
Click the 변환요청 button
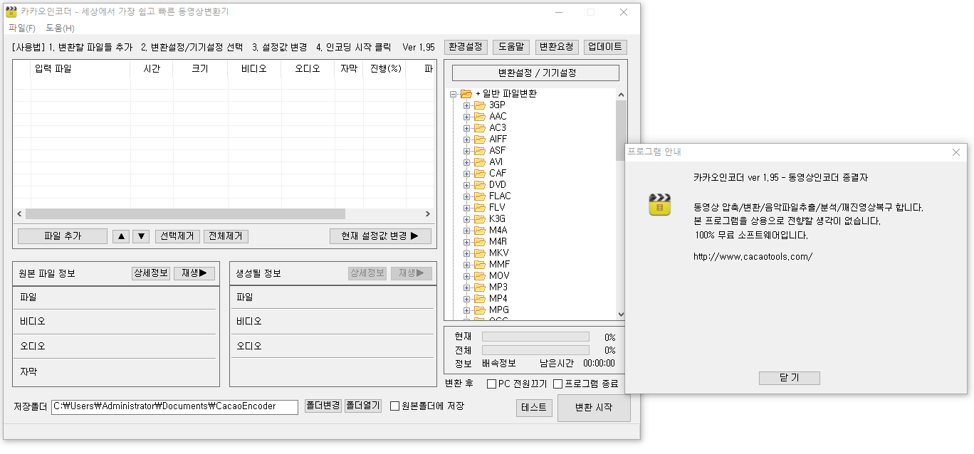pyautogui.click(x=557, y=47)
